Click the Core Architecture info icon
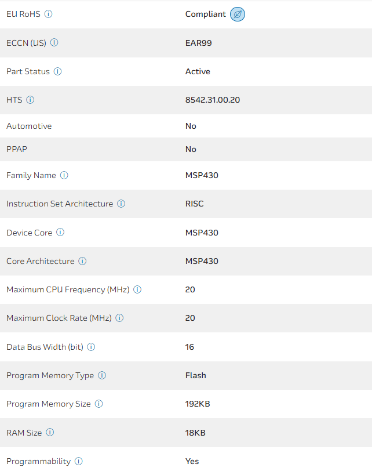Image resolution: width=372 pixels, height=471 pixels. click(82, 261)
